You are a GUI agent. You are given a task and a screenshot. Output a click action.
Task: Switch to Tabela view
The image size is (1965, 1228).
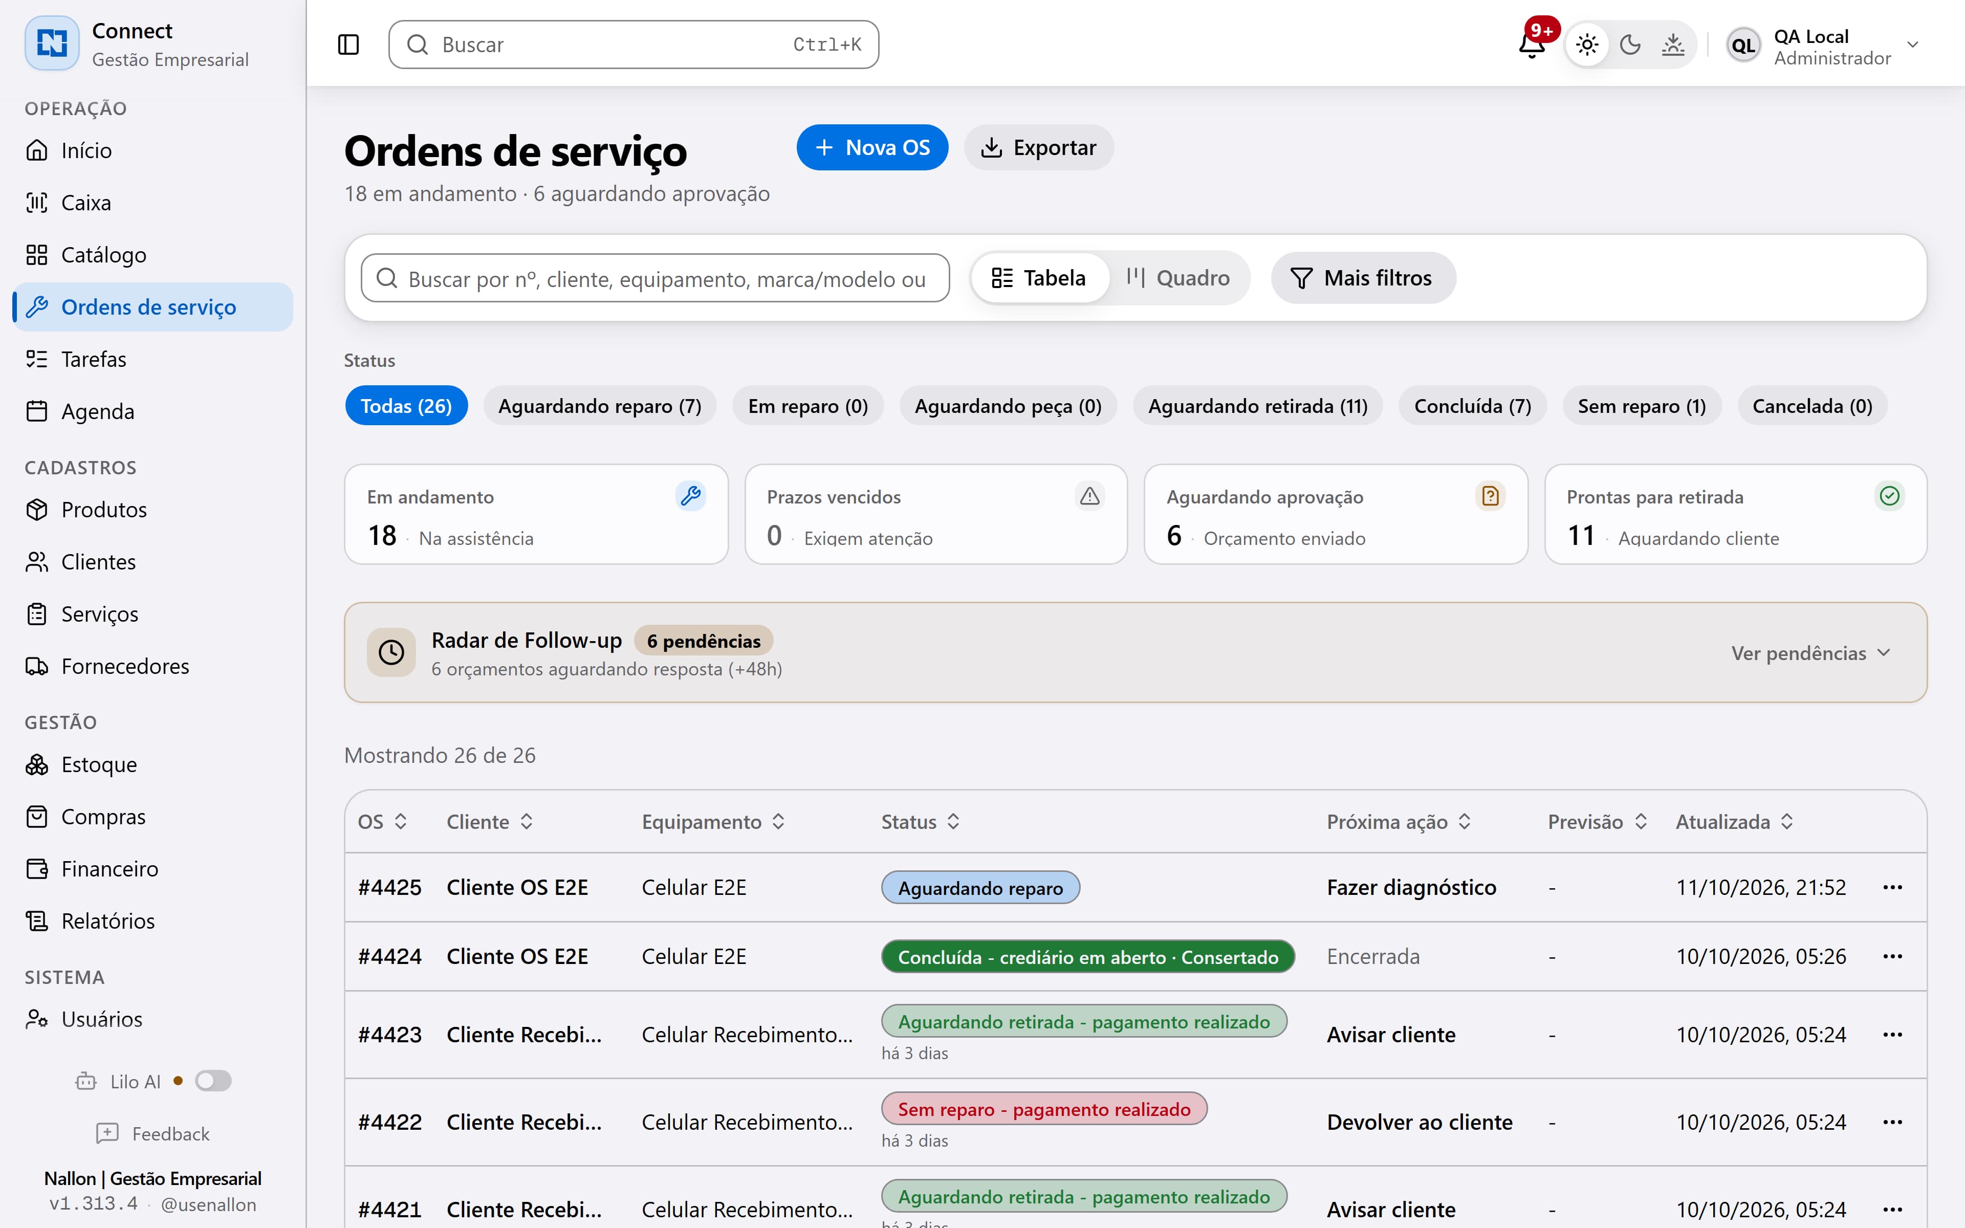pos(1039,278)
